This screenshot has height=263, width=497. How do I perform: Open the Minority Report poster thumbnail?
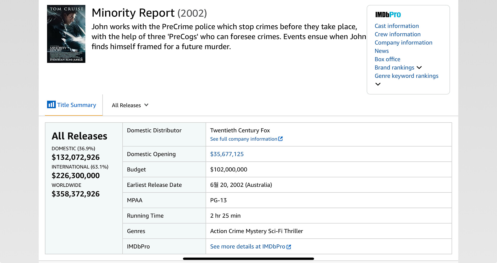coord(66,34)
